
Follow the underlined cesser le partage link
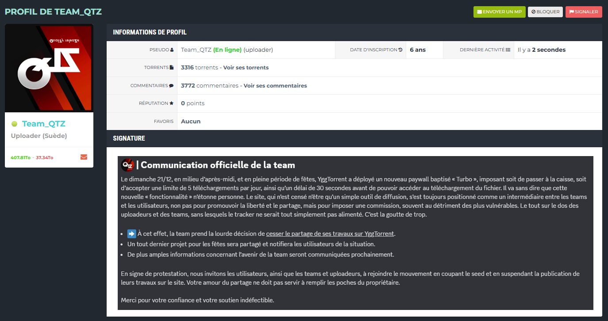pyautogui.click(x=330, y=234)
